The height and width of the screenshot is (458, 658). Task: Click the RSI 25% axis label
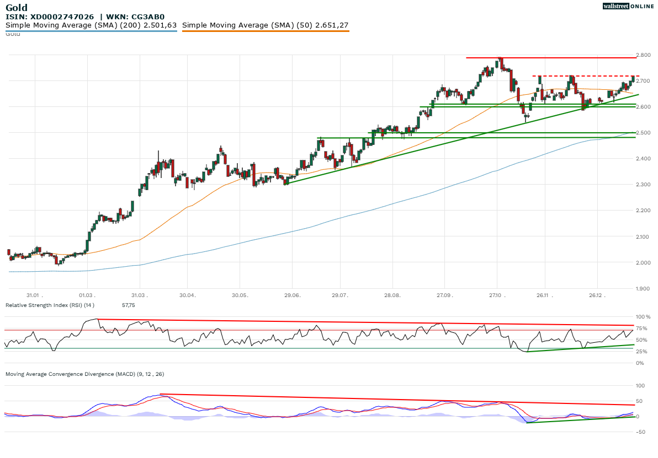tap(642, 352)
